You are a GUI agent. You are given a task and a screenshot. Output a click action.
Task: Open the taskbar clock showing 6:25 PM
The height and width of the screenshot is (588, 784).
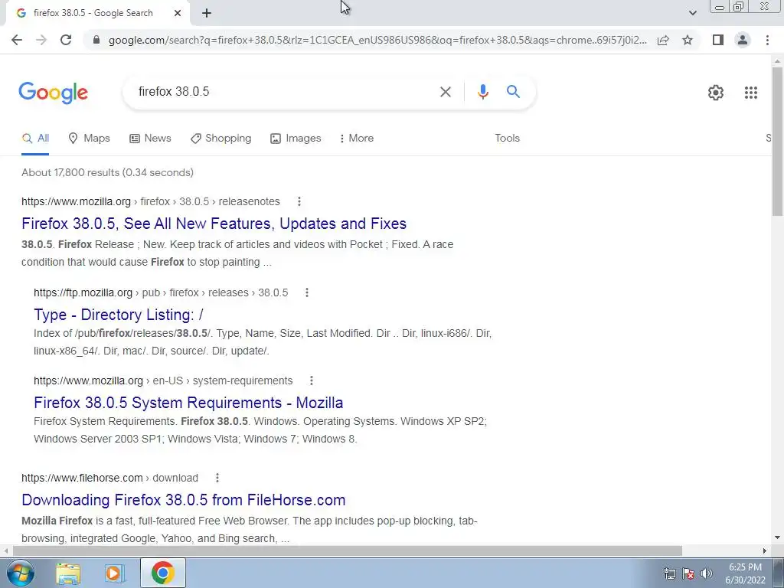(x=745, y=573)
